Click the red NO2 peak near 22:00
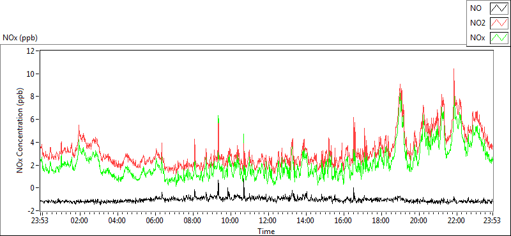The width and height of the screenshot is (511, 236). coord(454,69)
